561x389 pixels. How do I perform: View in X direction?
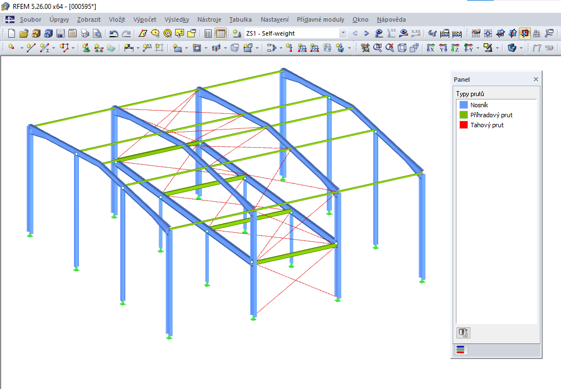tap(431, 48)
